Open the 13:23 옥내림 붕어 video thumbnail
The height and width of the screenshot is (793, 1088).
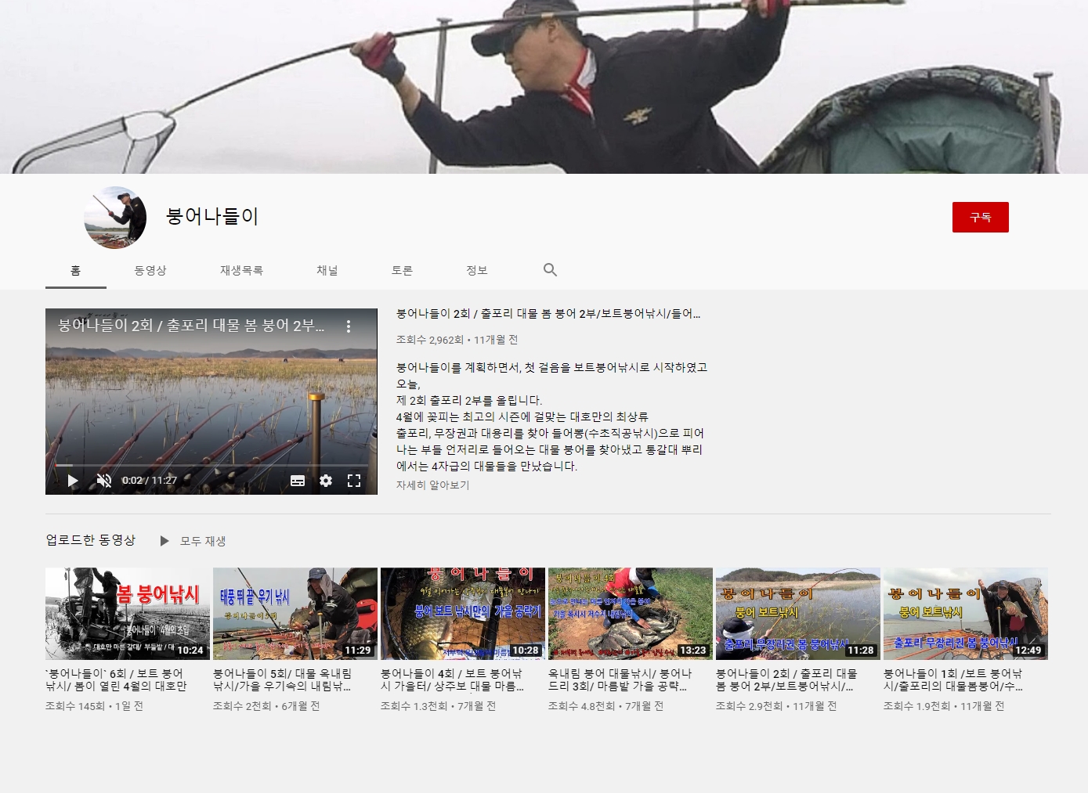631,613
